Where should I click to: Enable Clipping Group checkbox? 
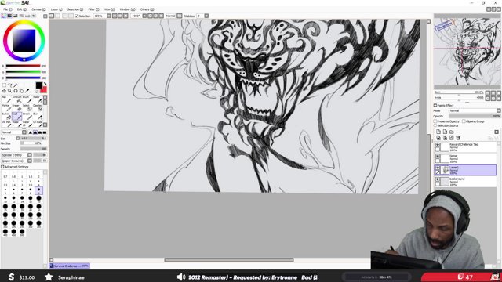tap(464, 121)
